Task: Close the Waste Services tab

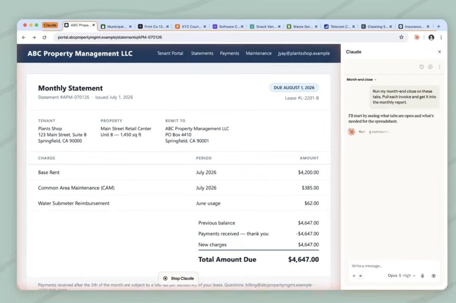Action: coord(316,27)
